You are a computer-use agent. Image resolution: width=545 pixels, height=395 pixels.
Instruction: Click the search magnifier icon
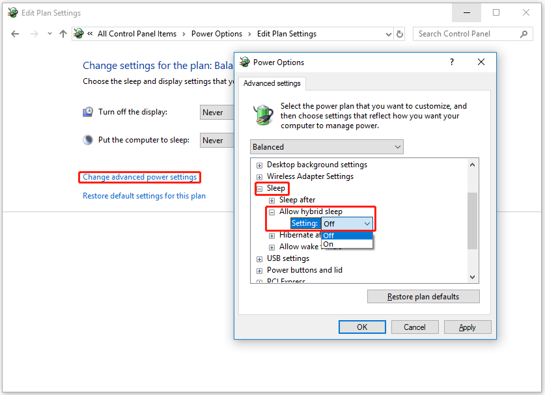(x=524, y=34)
